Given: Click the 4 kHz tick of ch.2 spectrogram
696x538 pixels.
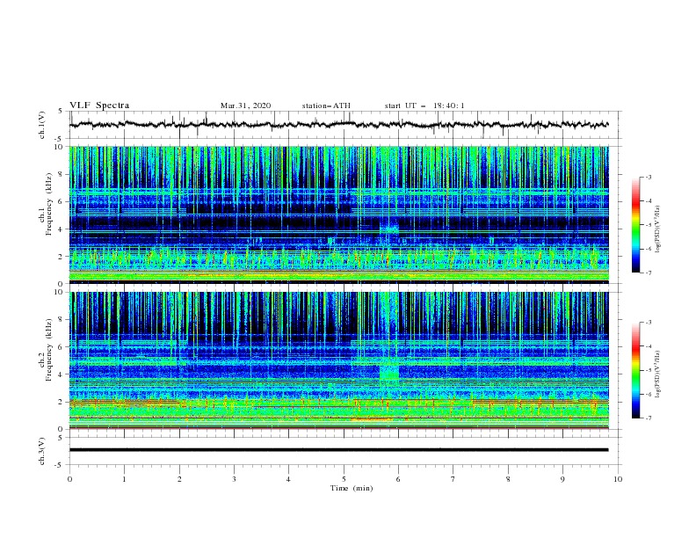Looking at the screenshot, I should tap(62, 374).
